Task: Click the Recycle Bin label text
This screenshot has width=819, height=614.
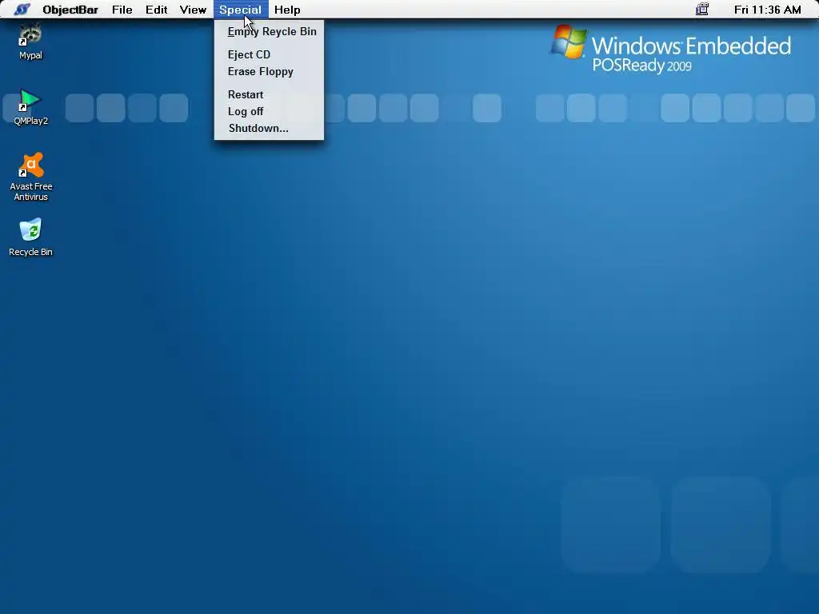Action: (x=31, y=252)
